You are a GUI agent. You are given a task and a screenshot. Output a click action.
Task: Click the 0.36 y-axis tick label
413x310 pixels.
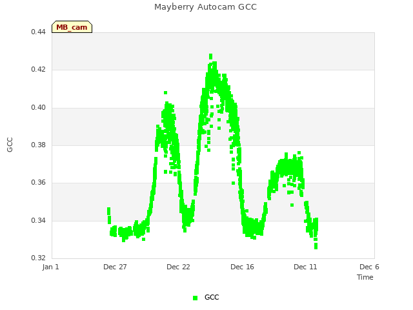click(x=38, y=182)
